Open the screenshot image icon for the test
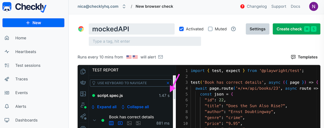Image resolution: width=324 pixels, height=128 pixels. (x=129, y=123)
